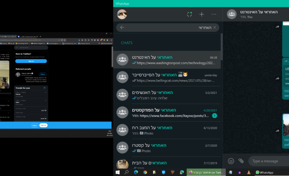Click the bellingcat.com message preview text
This screenshot has height=176, width=289.
(175, 81)
